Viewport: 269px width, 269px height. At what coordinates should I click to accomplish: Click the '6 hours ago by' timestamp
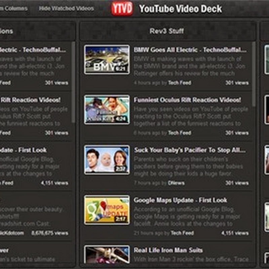pos(150,133)
